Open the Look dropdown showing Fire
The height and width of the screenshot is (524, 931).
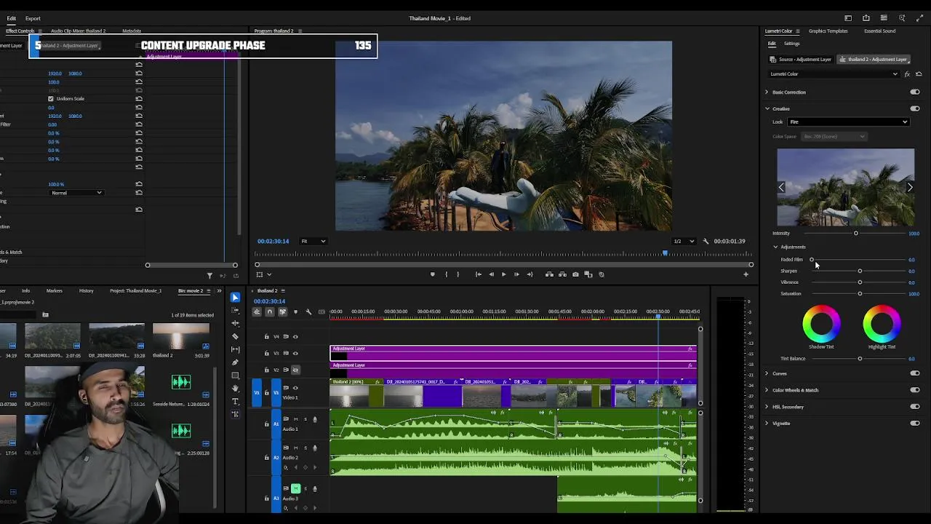tap(848, 122)
